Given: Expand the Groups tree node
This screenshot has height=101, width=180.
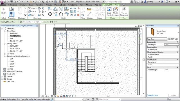Looking at the screenshot, I should [x=2, y=79].
